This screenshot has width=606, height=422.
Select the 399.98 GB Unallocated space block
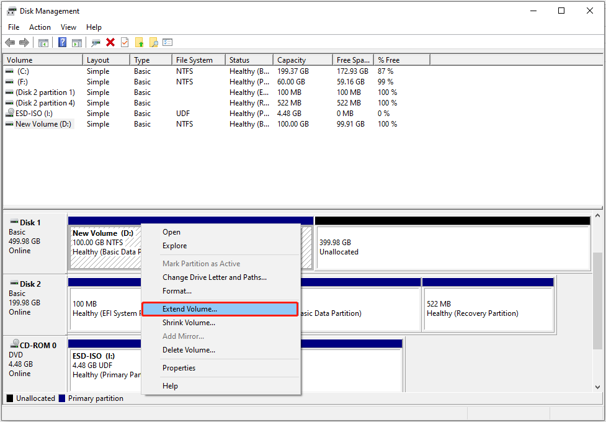452,247
